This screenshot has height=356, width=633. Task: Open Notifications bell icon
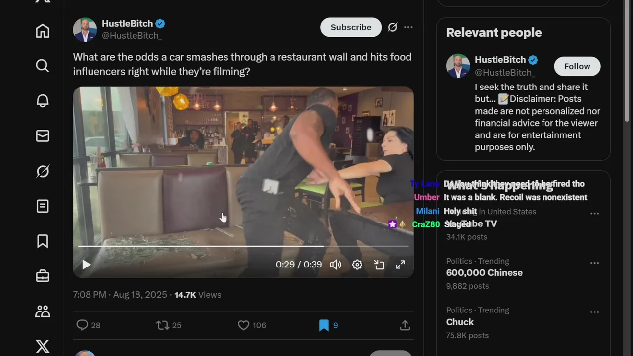click(x=43, y=101)
